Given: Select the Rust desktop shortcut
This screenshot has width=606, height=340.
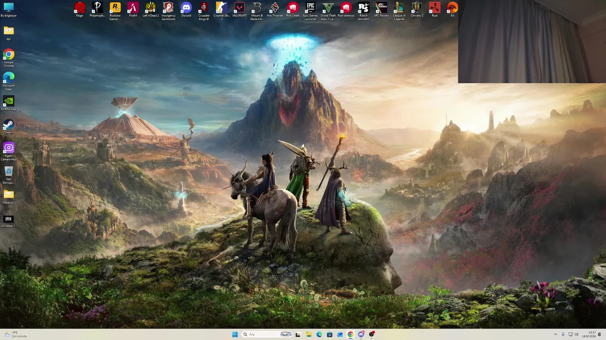Looking at the screenshot, I should coord(435,10).
